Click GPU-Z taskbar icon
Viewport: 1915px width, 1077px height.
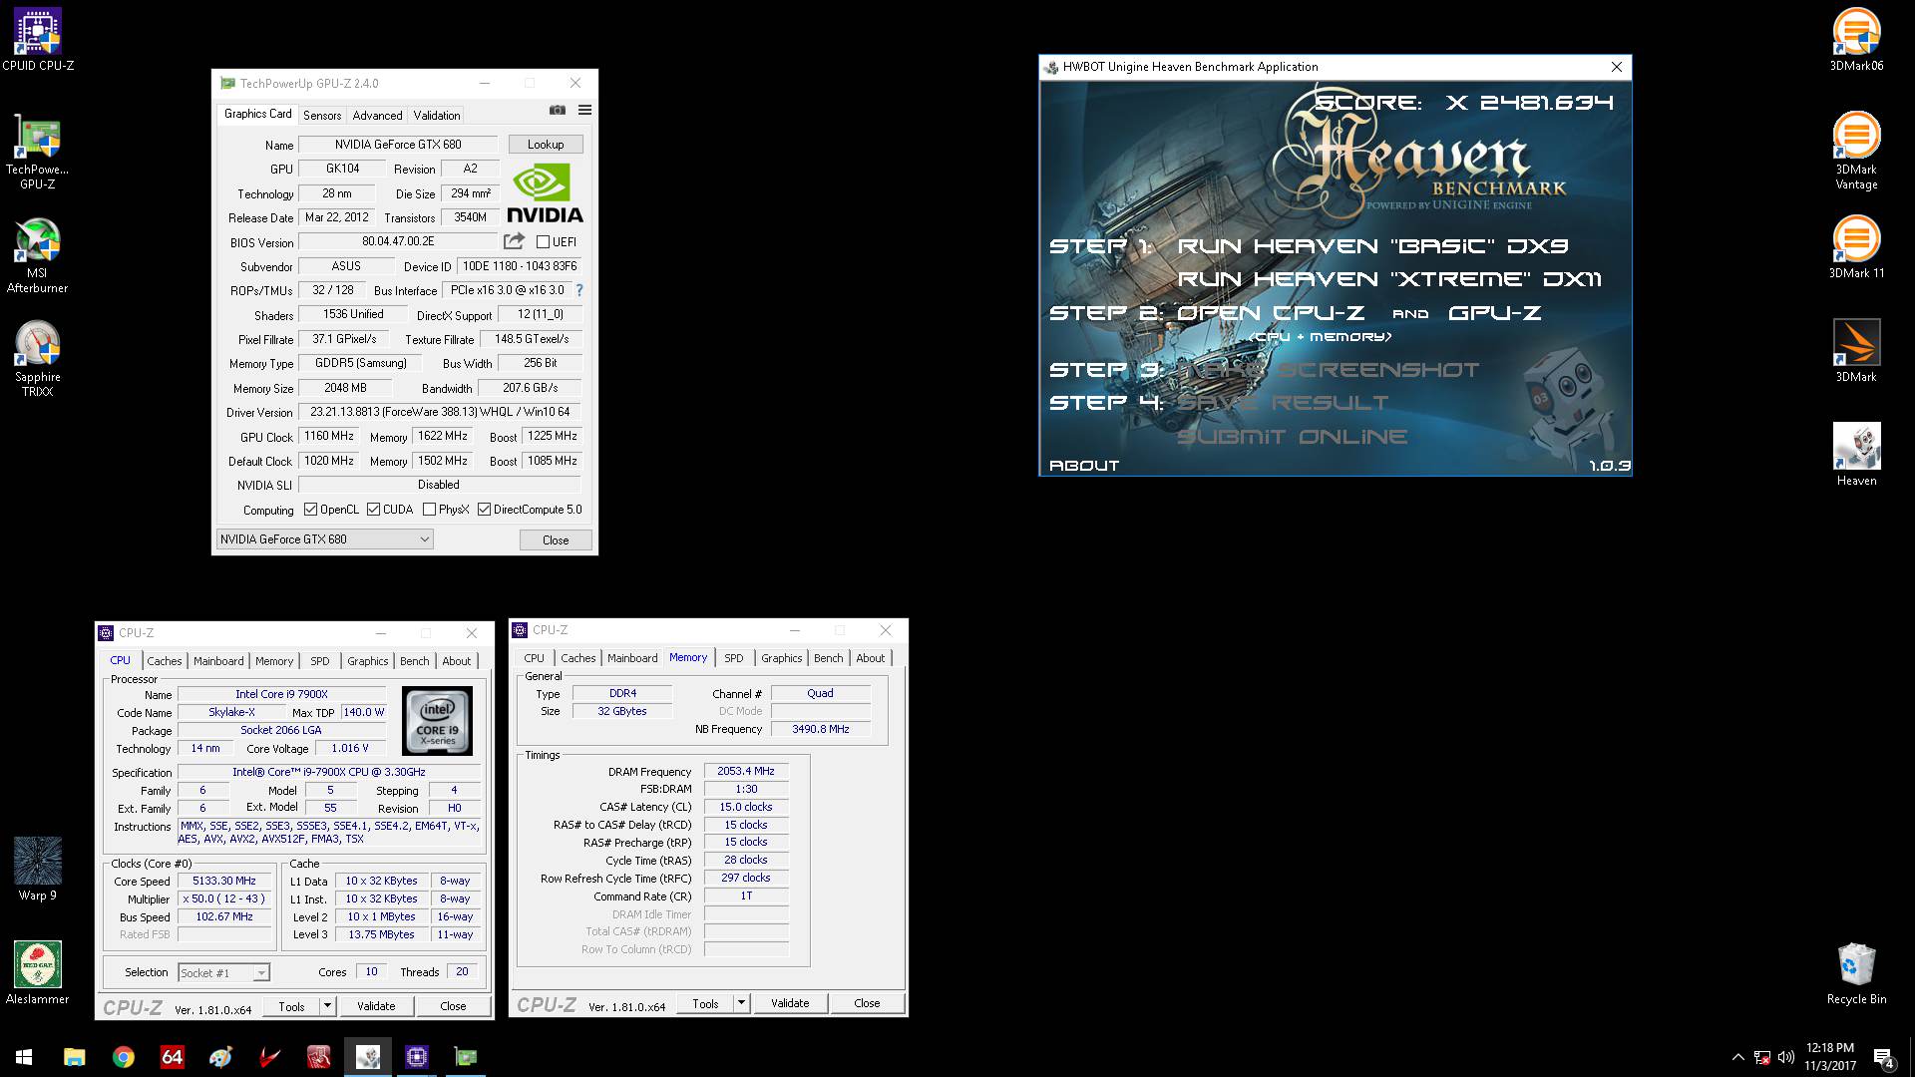(x=465, y=1057)
